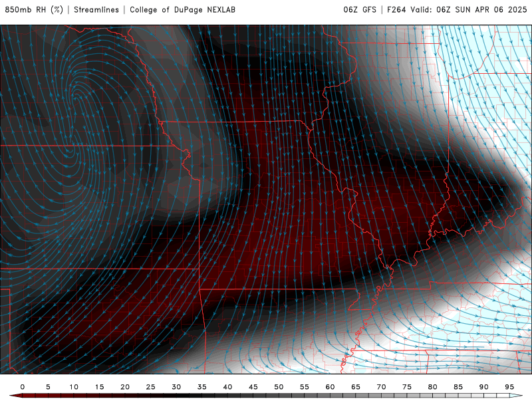Screen dimensions: 532x399
Task: Click the white right arrow end of colorbar
Action: (x=516, y=396)
